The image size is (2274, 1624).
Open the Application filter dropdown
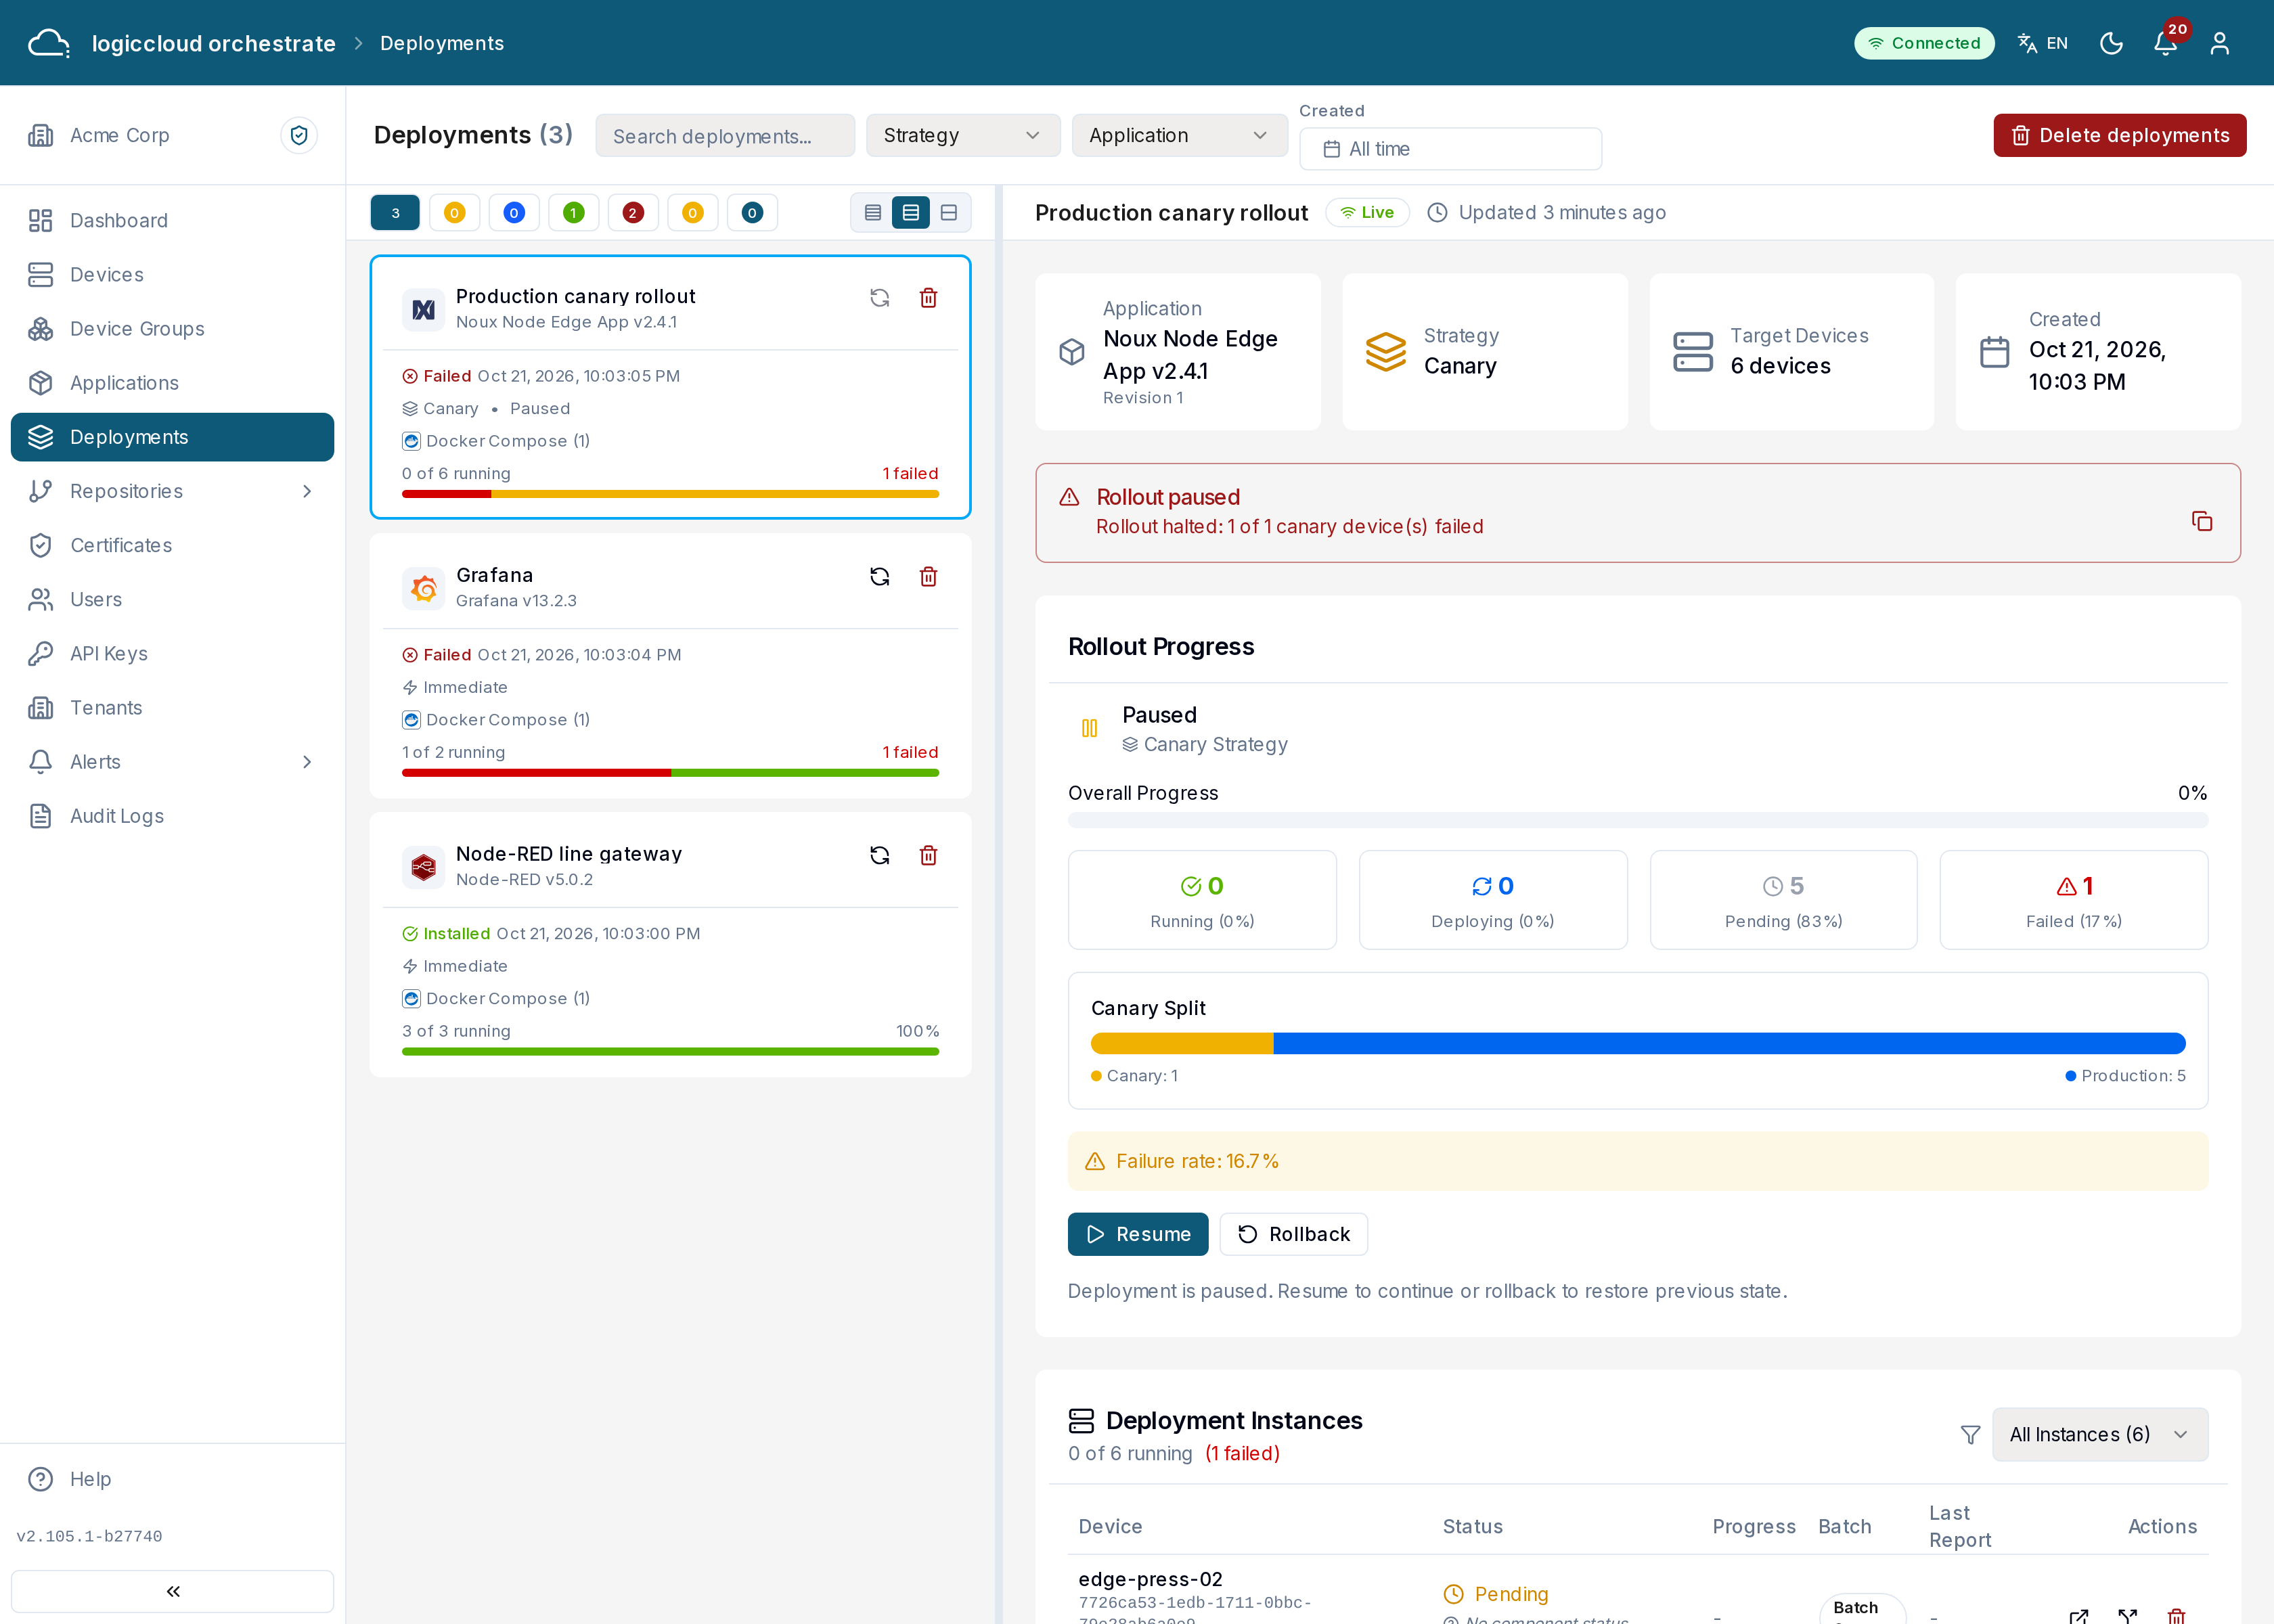(1179, 135)
